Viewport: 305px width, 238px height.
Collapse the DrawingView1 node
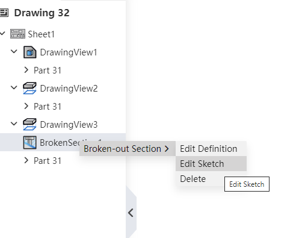coord(14,51)
